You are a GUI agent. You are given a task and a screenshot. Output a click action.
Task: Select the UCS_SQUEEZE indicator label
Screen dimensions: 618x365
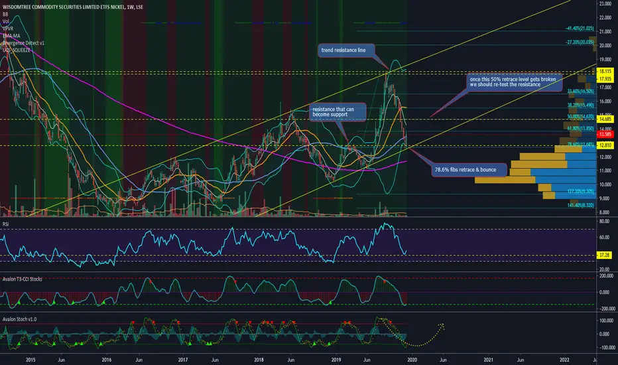click(x=16, y=50)
